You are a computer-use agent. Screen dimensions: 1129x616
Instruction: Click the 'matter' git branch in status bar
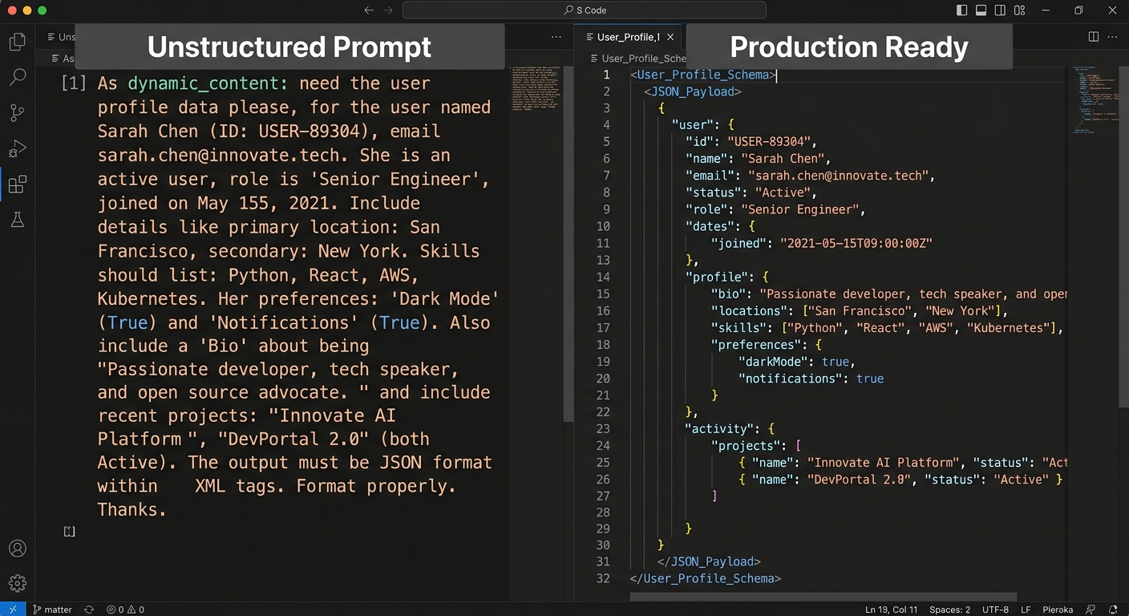pyautogui.click(x=52, y=610)
